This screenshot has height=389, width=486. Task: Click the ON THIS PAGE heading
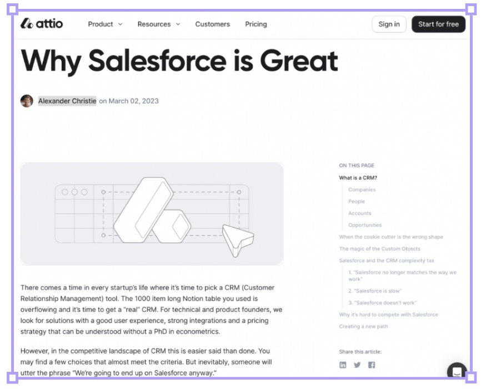coord(357,166)
